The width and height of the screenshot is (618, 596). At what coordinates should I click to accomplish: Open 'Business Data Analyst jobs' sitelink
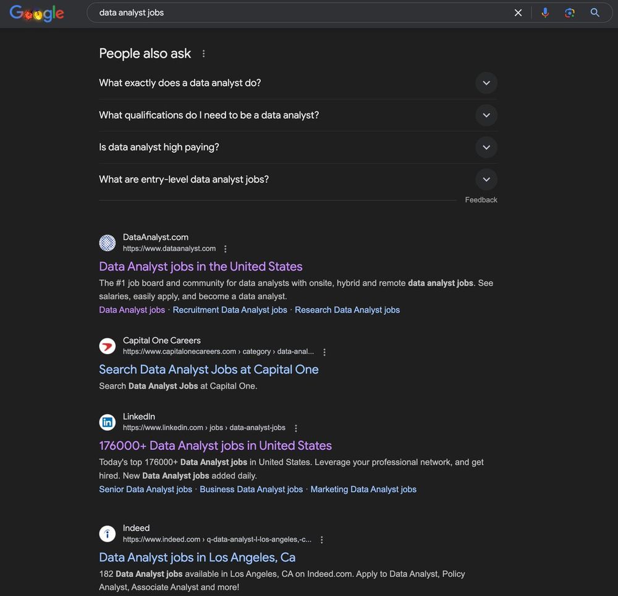click(x=251, y=489)
